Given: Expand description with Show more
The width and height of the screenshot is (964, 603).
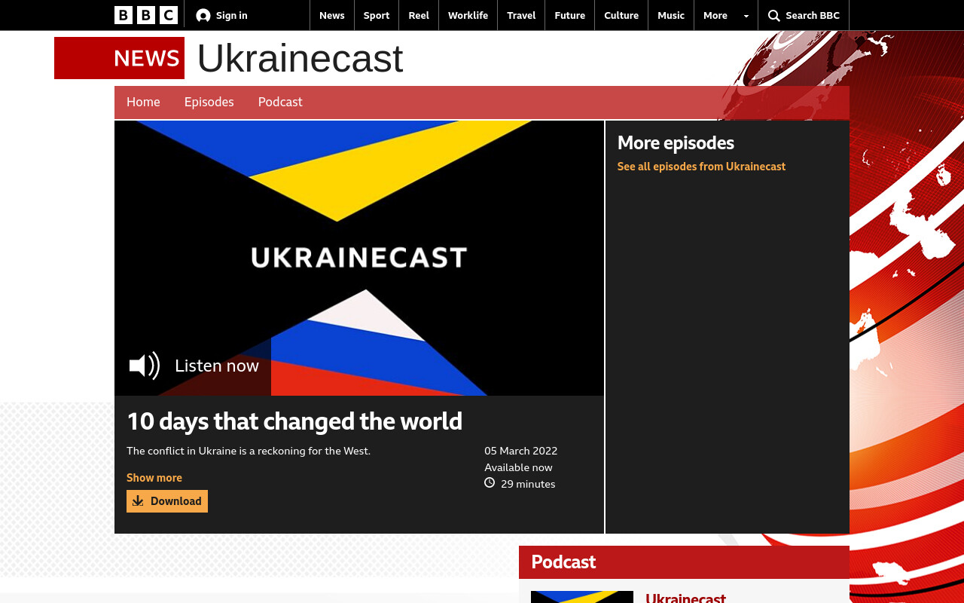Looking at the screenshot, I should click(154, 478).
